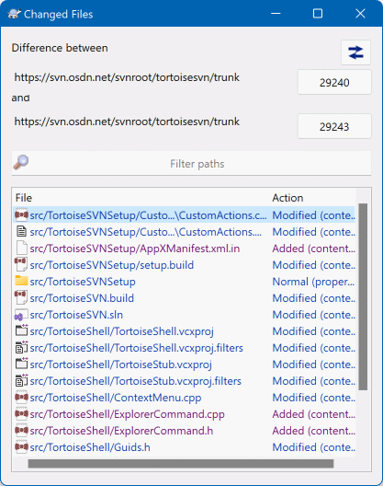Click project icon of TortoiseStub.vcxproj
Image resolution: width=383 pixels, height=486 pixels.
click(x=21, y=364)
